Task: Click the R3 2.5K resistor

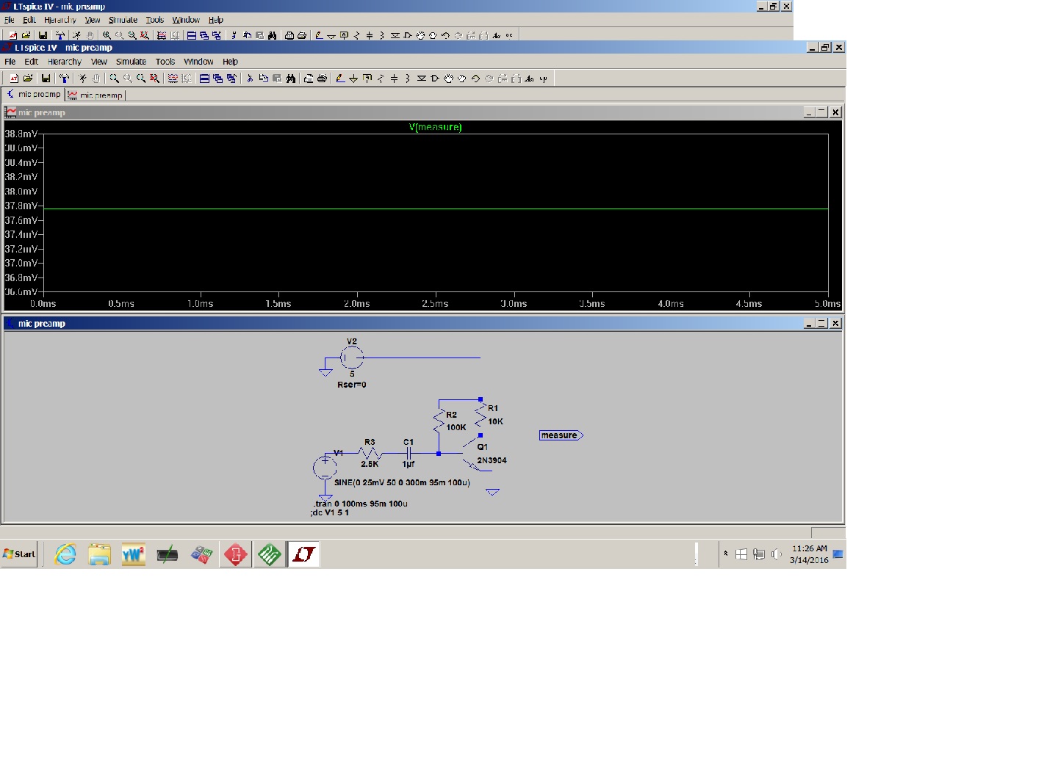Action: click(370, 453)
